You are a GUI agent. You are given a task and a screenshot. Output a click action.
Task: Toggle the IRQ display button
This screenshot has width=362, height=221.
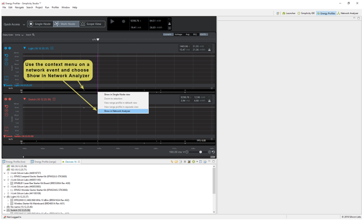pos(195,34)
